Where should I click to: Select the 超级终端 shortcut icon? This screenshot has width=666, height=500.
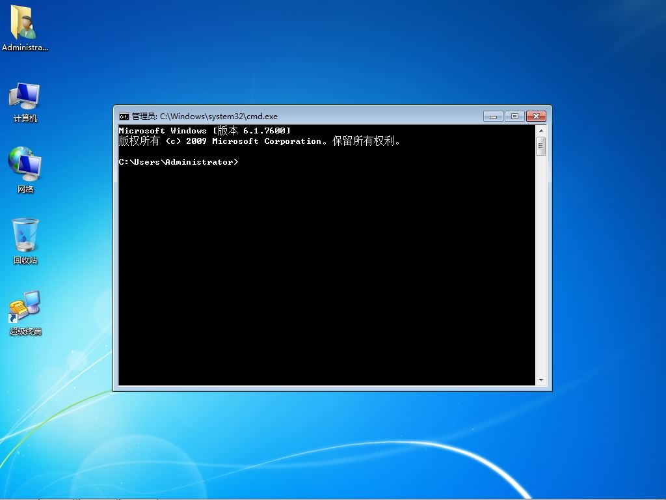coord(25,312)
